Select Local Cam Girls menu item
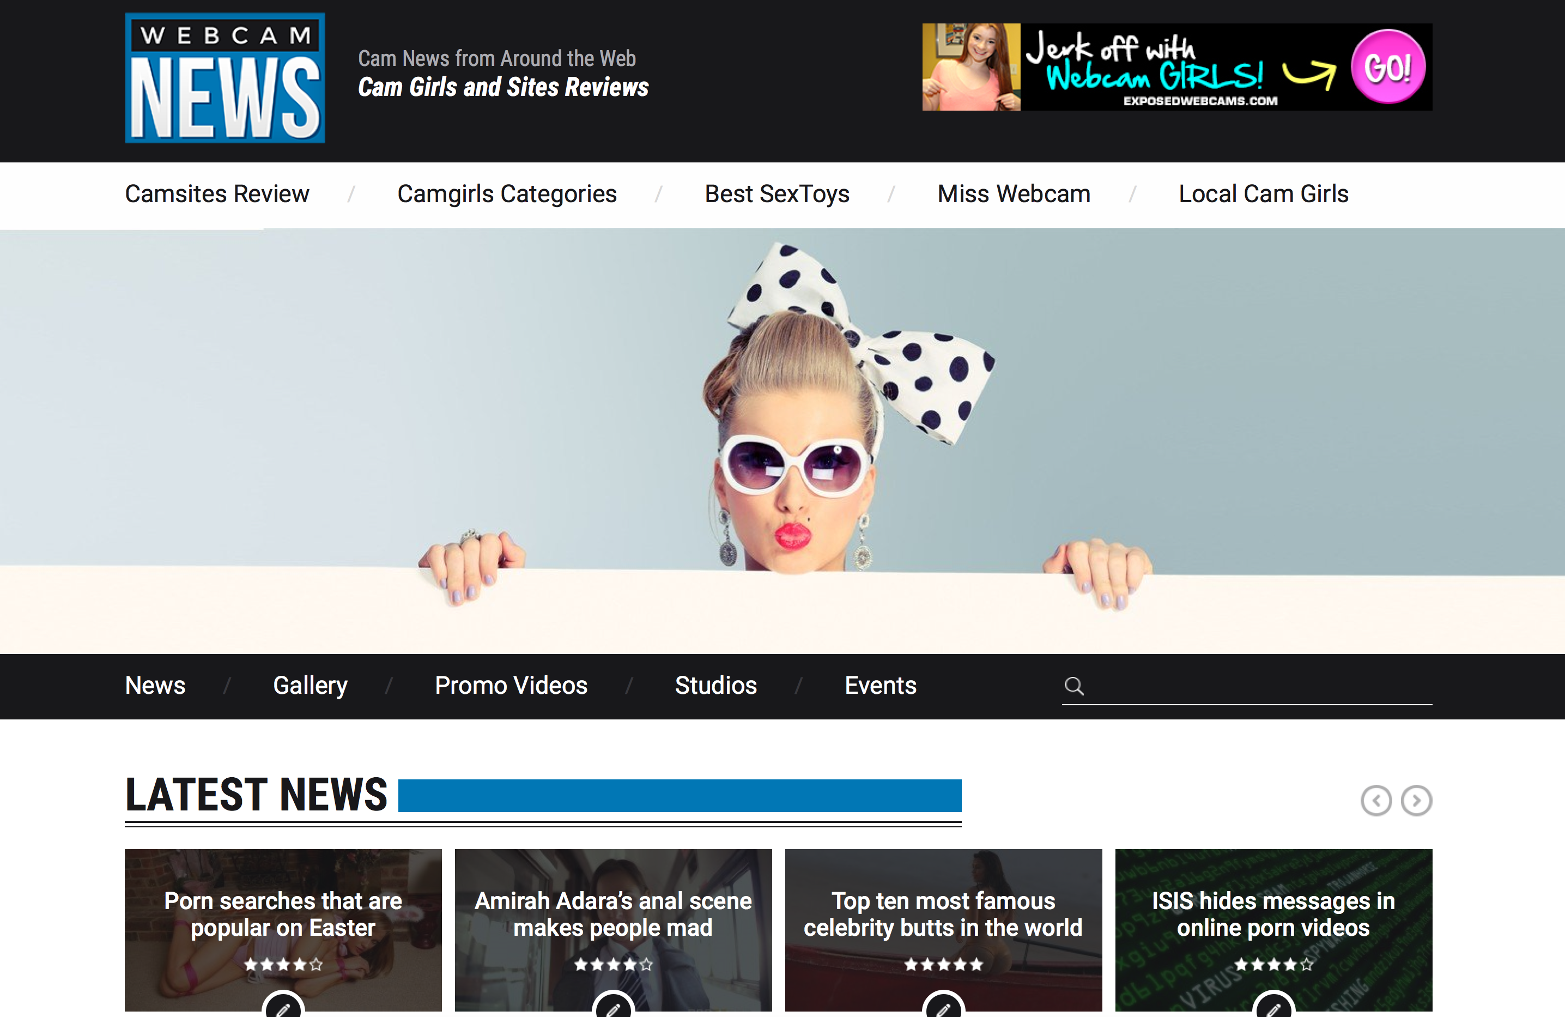Viewport: 1565px width, 1017px height. [1263, 194]
